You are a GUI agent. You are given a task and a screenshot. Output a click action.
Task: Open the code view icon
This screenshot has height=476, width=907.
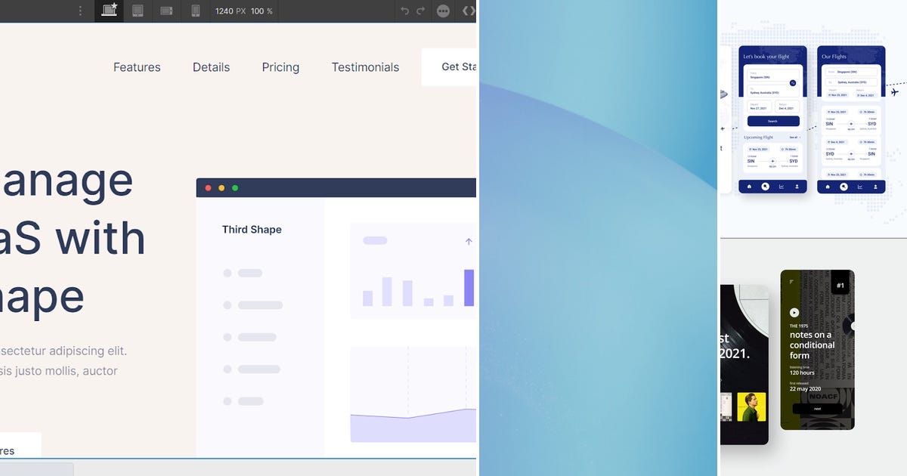[467, 11]
